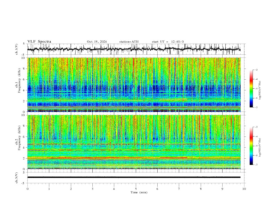
Task: Click the ch.3 voltage waveform trace
Action: pyautogui.click(x=134, y=177)
